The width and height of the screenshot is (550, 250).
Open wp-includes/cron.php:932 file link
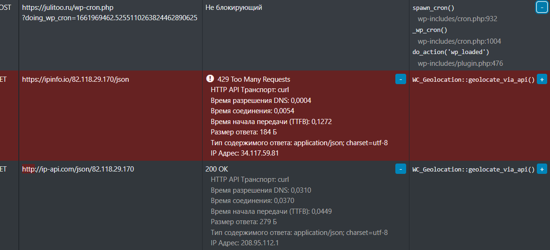coord(457,19)
